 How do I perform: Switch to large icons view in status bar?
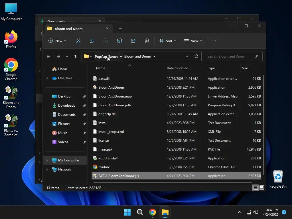click(x=262, y=188)
